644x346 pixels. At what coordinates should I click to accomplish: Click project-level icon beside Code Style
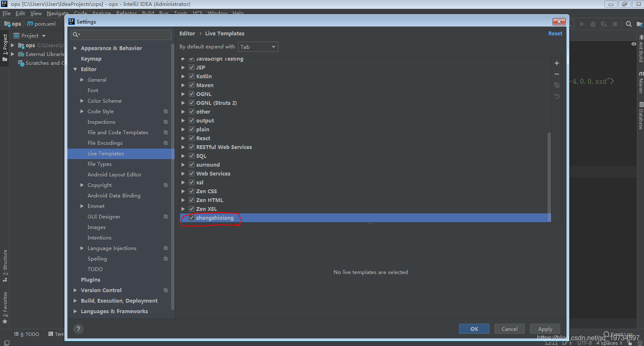click(166, 112)
